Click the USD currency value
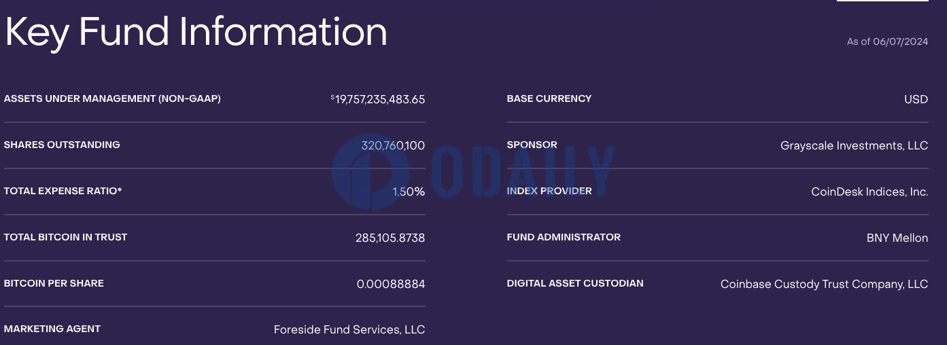This screenshot has height=345, width=947. coord(916,99)
